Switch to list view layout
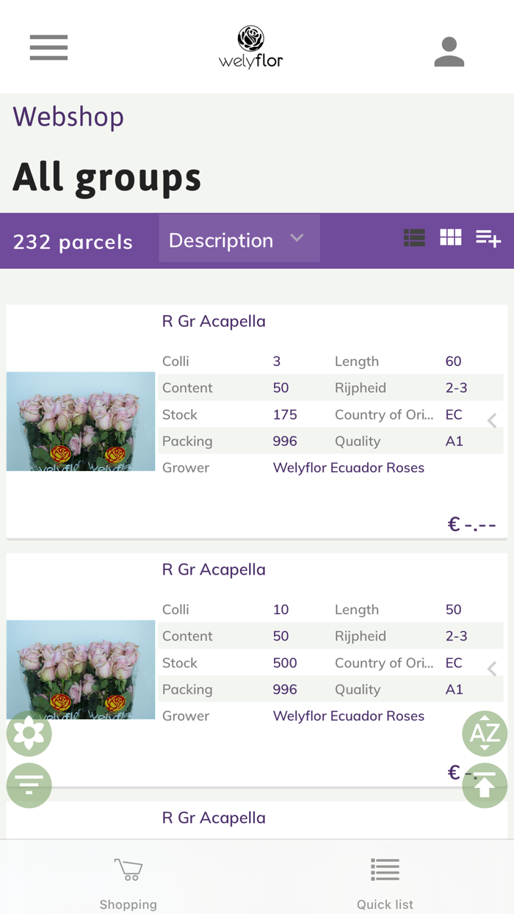514x914 pixels. [414, 237]
